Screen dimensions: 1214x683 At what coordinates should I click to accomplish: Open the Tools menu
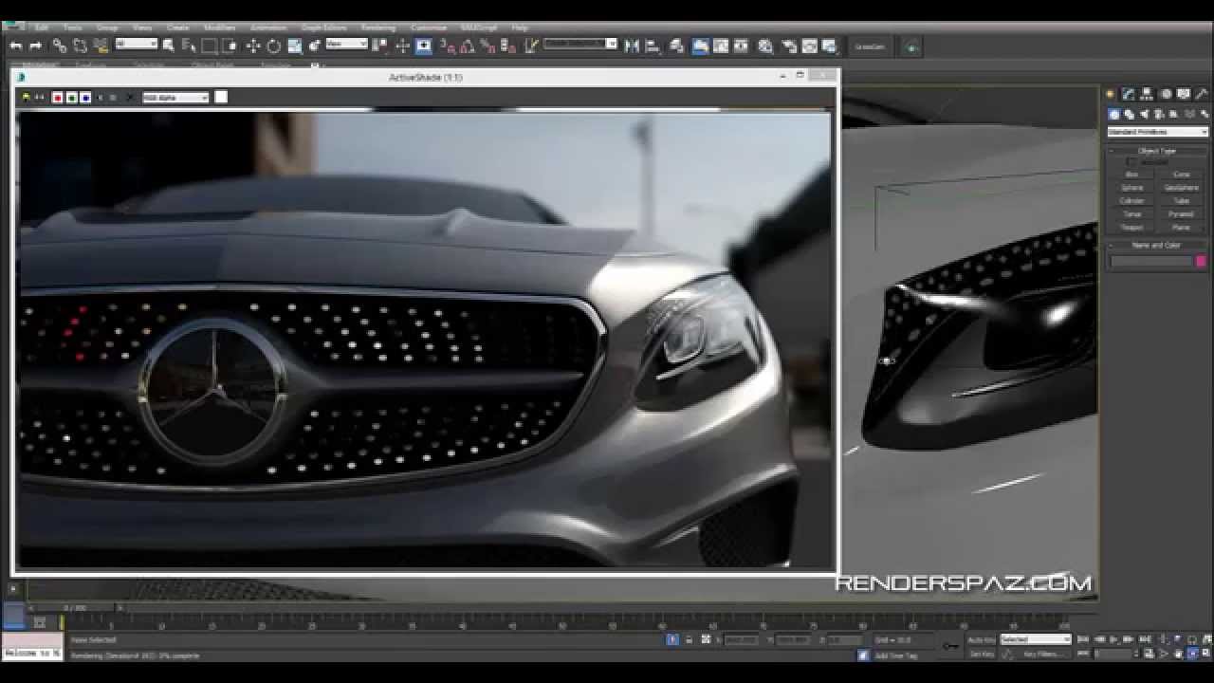pos(72,28)
